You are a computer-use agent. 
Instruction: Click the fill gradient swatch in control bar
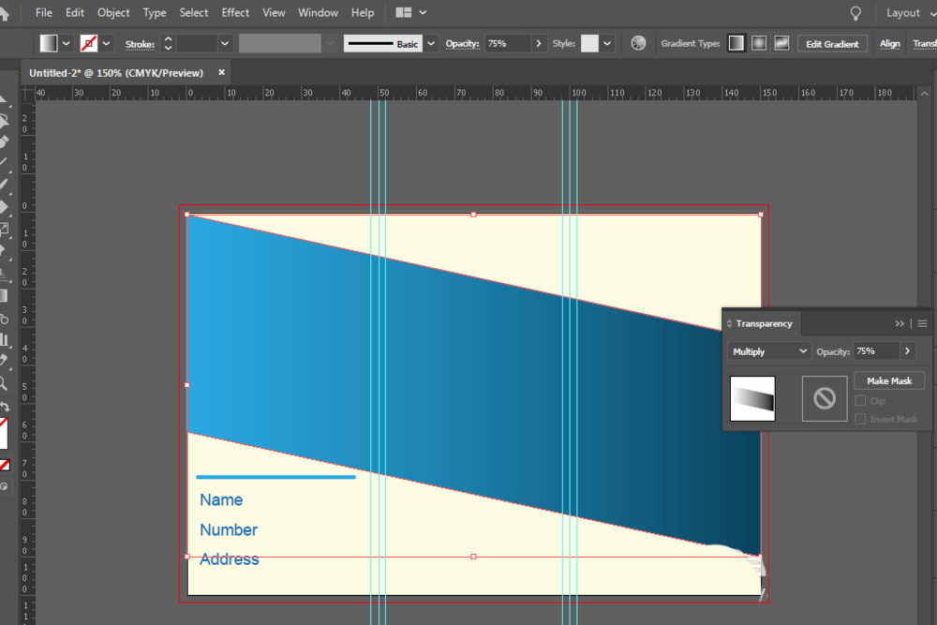(x=49, y=43)
